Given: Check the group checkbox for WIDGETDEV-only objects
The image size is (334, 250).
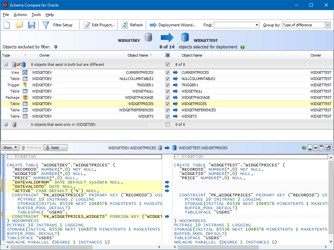Looking at the screenshot, I should (167, 124).
